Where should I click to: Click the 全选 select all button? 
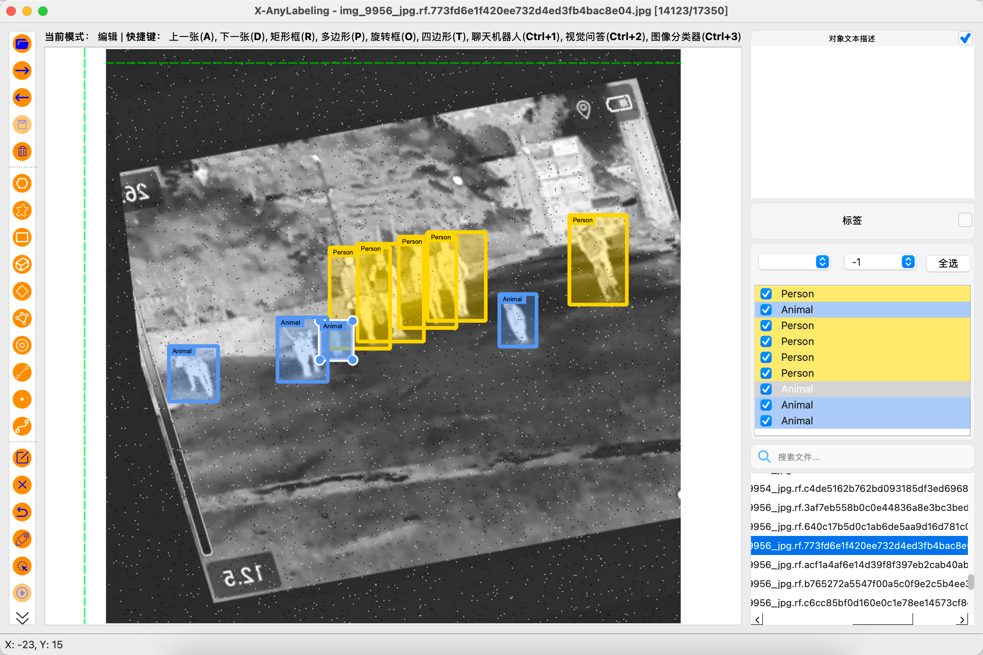948,263
